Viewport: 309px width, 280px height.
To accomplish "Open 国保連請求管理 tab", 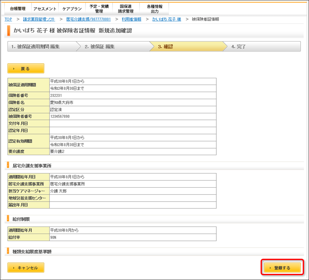I will click(126, 9).
